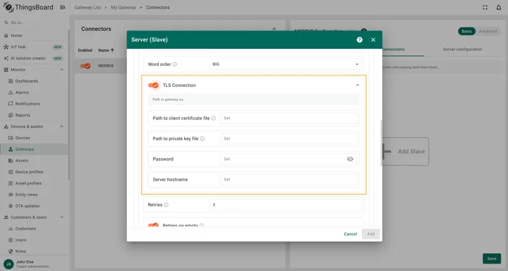Switch to Advanced configuration mode
508x271 pixels.
(488, 31)
